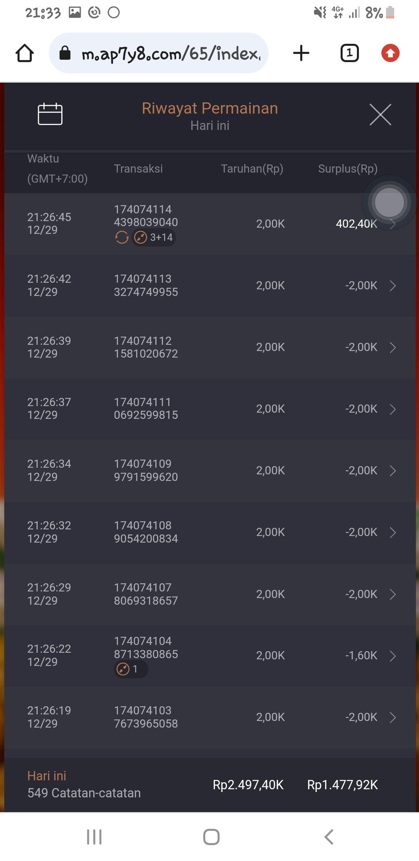Open the tab switcher showing 1 tab
The width and height of the screenshot is (419, 861).
[350, 53]
